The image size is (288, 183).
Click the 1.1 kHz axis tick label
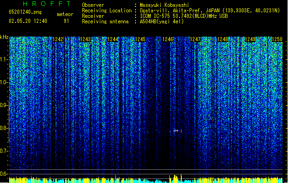coord(4,59)
